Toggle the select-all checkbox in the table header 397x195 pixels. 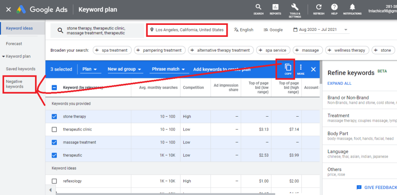[54, 88]
